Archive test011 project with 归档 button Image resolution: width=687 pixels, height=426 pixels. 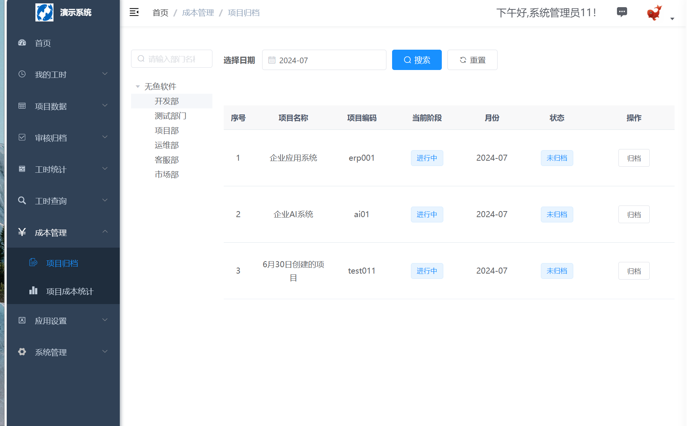(634, 271)
